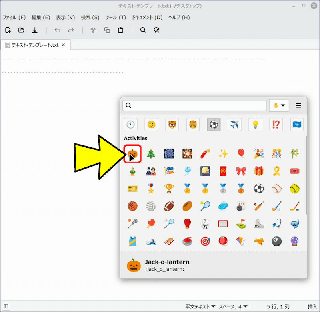
Task: Insert the Jack-o-lantern emoji
Action: pos(132,154)
